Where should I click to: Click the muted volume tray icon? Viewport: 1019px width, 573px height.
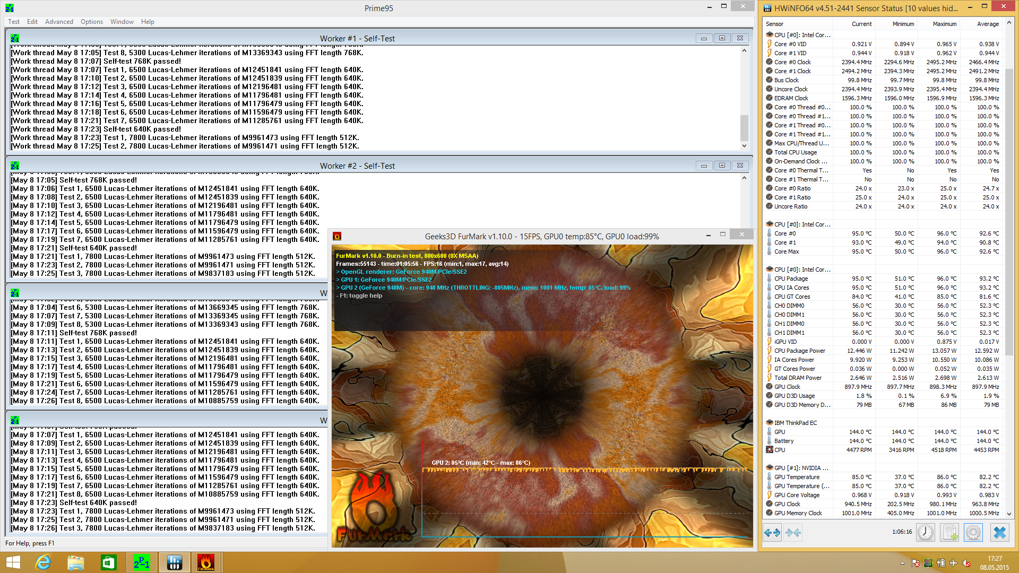(966, 563)
